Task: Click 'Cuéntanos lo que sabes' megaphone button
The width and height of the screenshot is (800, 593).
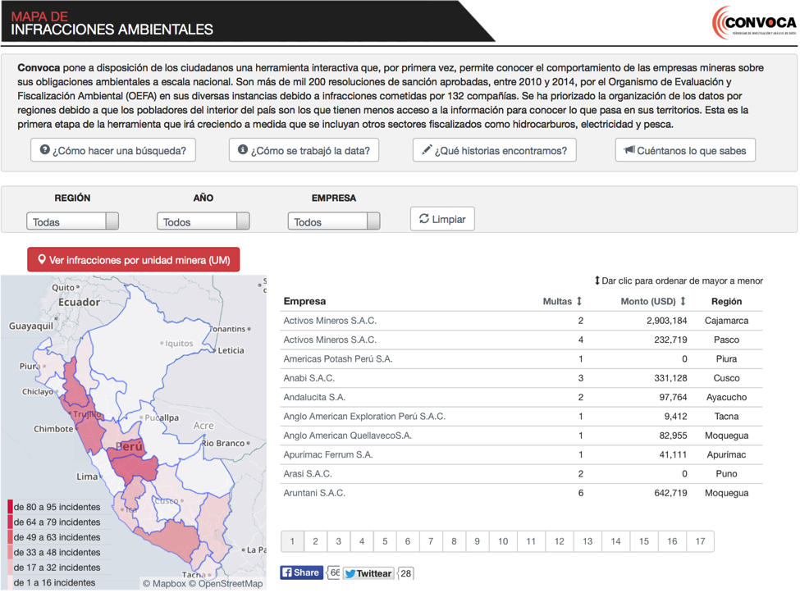Action: click(x=685, y=150)
